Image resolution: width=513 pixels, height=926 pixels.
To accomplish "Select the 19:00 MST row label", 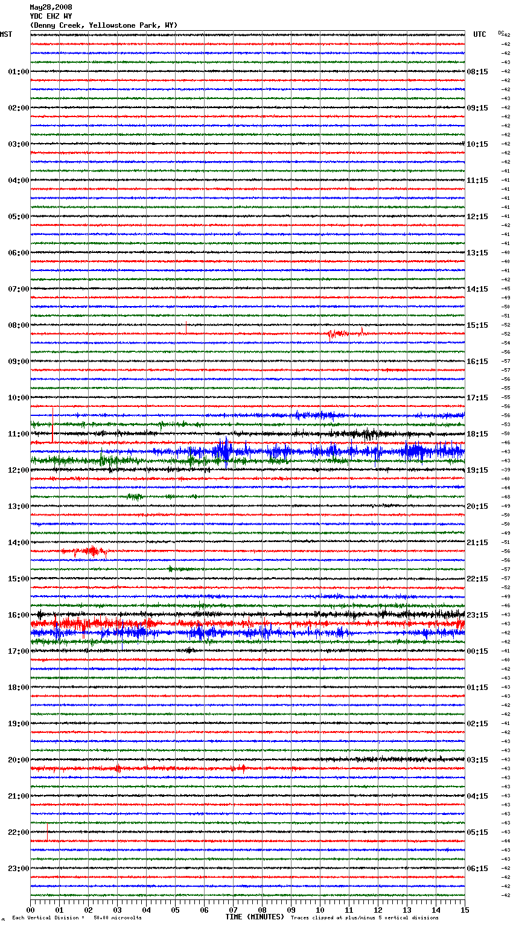I will 19,724.
